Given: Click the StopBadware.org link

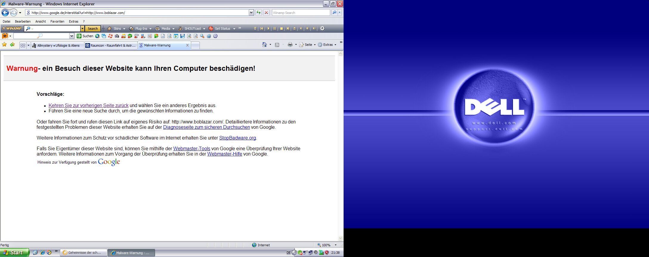Looking at the screenshot, I should (x=237, y=138).
